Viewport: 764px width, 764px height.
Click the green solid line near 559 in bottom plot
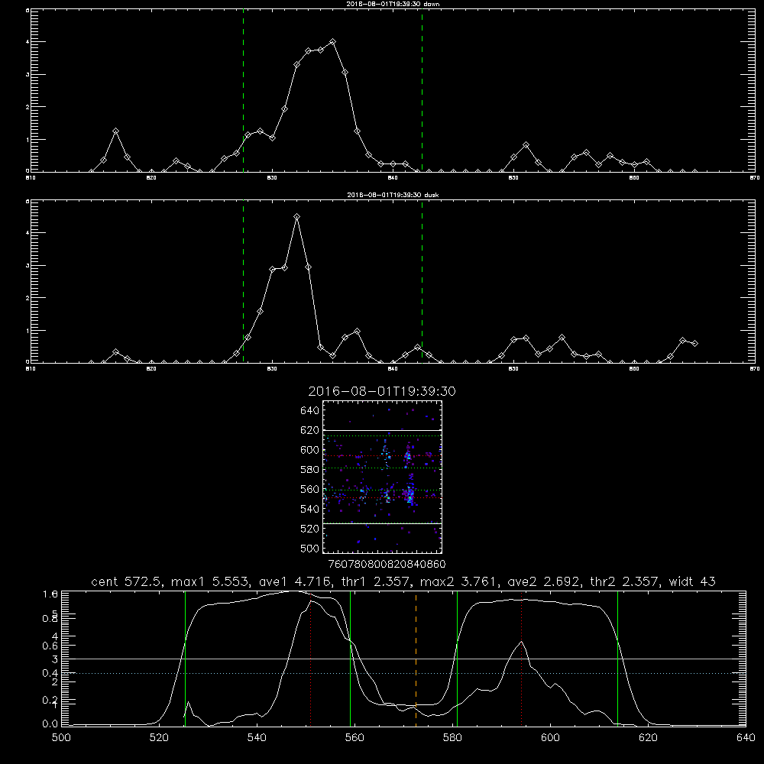(351, 659)
